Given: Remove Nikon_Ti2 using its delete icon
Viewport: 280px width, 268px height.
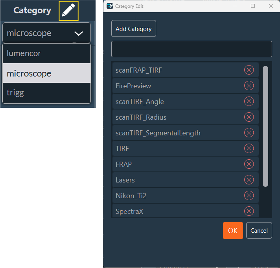Looking at the screenshot, I should (x=249, y=195).
